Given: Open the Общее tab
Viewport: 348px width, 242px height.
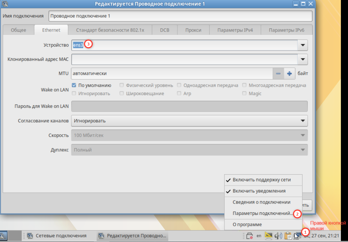Looking at the screenshot, I should coord(18,30).
